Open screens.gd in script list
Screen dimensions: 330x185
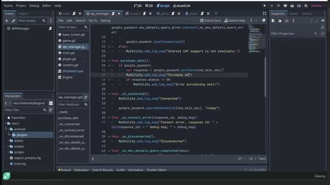tap(70, 65)
